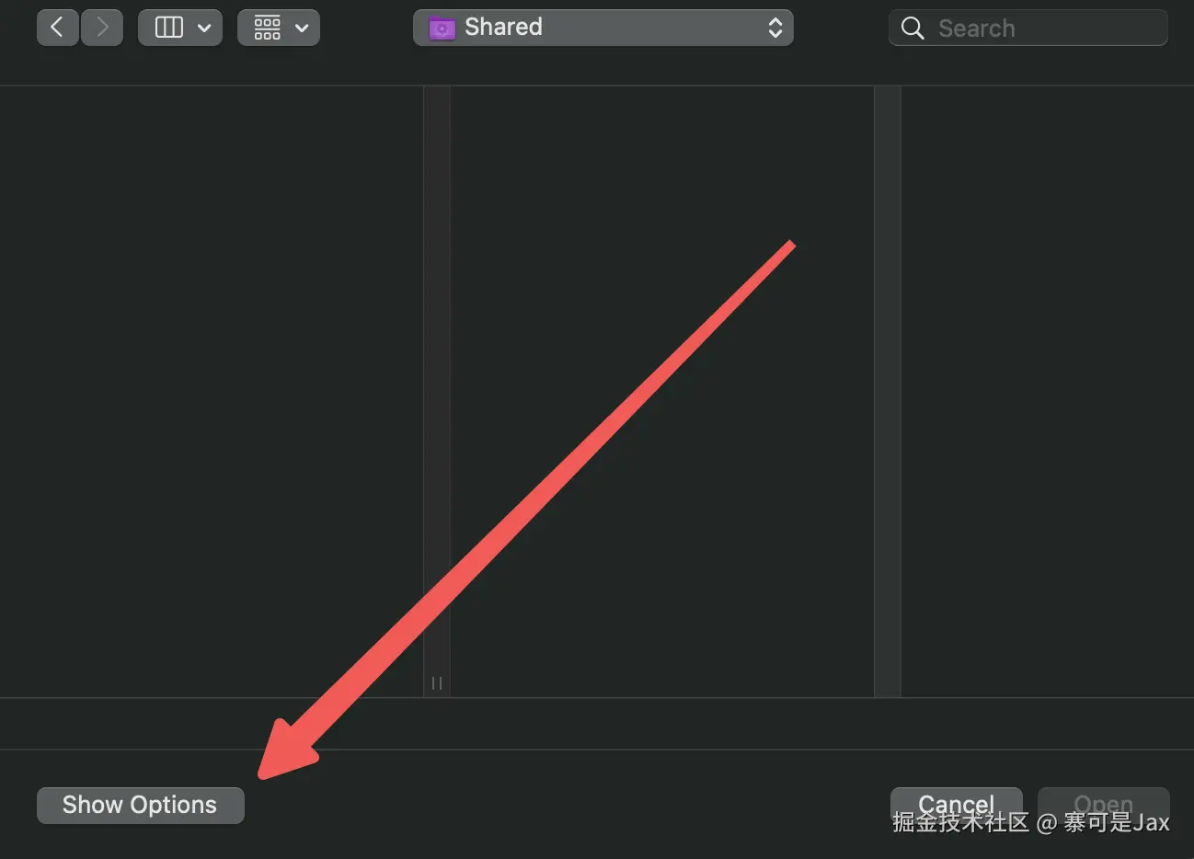The height and width of the screenshot is (859, 1194).
Task: Click the up-down arrows beside Shared
Action: 775,28
